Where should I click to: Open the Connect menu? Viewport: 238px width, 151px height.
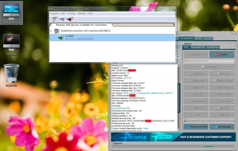click(71, 13)
